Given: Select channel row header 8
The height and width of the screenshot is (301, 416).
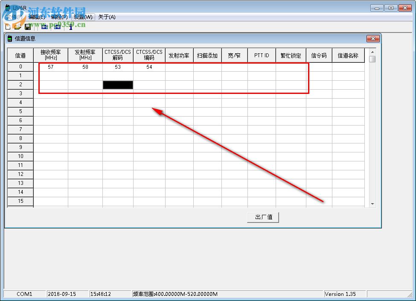Looking at the screenshot, I should point(20,138).
